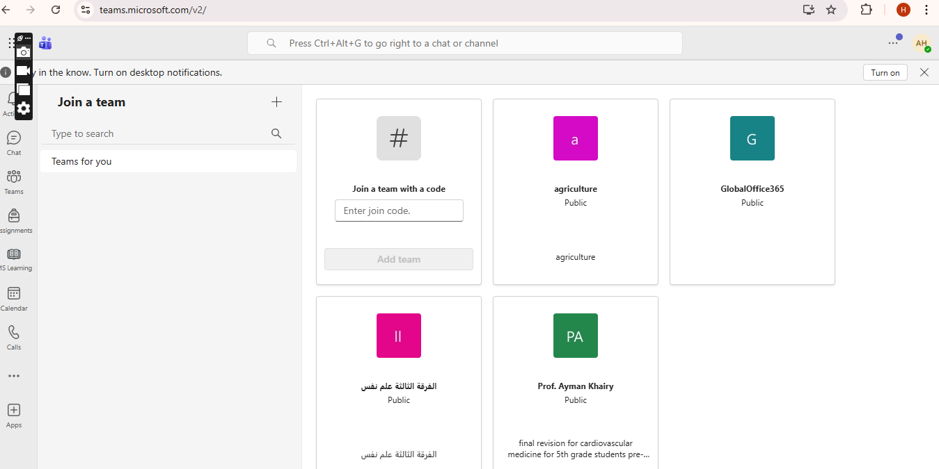Select the green PA tile for Prof. Ayman Khairy

pyautogui.click(x=575, y=336)
